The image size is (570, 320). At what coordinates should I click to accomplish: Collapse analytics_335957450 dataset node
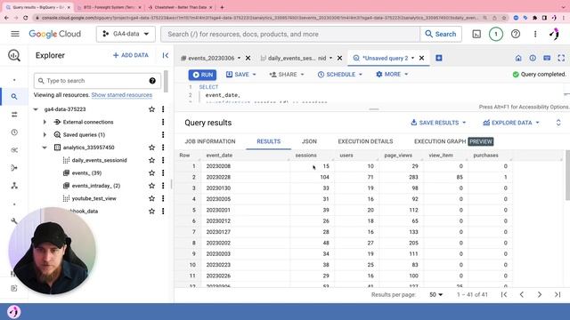[45, 148]
